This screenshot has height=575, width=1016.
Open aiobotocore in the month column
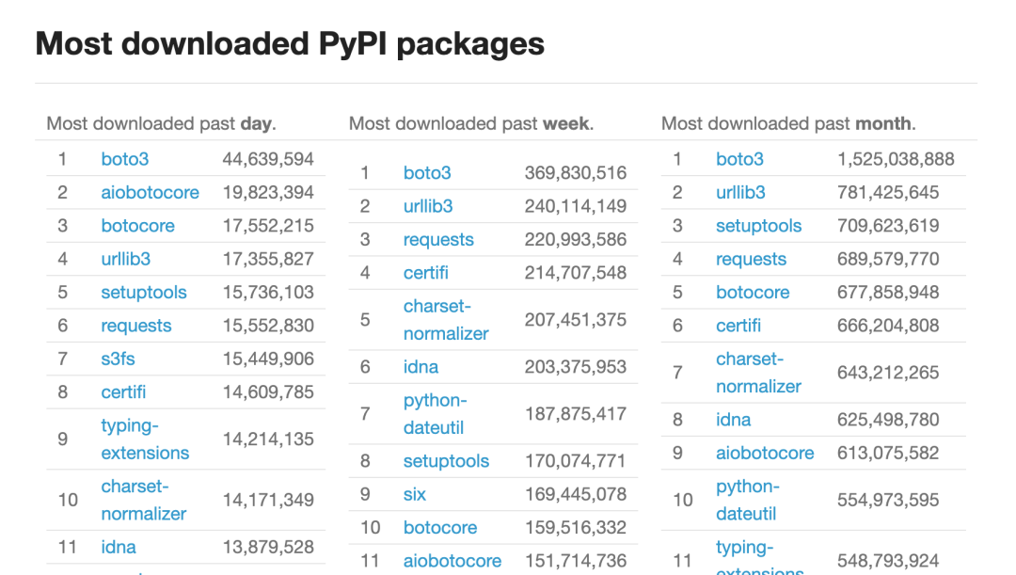pyautogui.click(x=764, y=453)
